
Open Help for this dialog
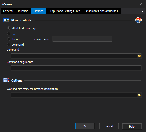pos(132,126)
